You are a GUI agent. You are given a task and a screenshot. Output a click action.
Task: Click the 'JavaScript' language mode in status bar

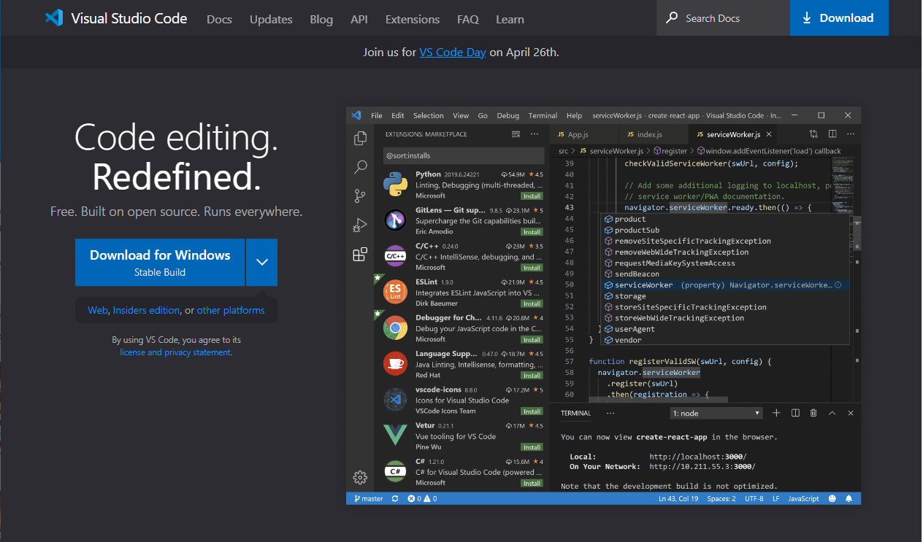click(x=803, y=499)
